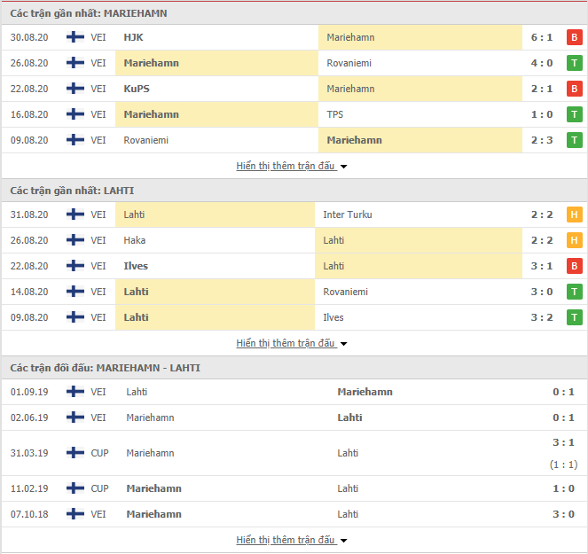Click flag icon in Lahti vs Inter Turku row
Screen dimensions: 588x554
[75, 215]
